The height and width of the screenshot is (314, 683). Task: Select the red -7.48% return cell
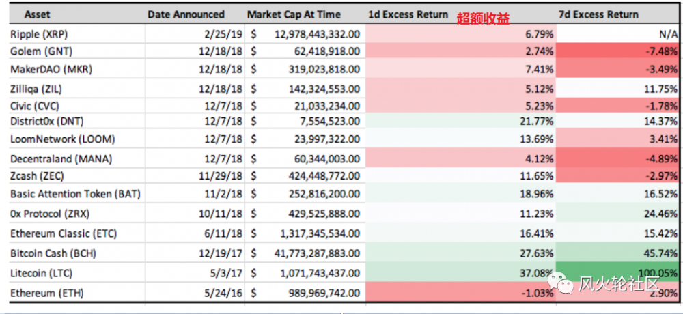tap(618, 51)
